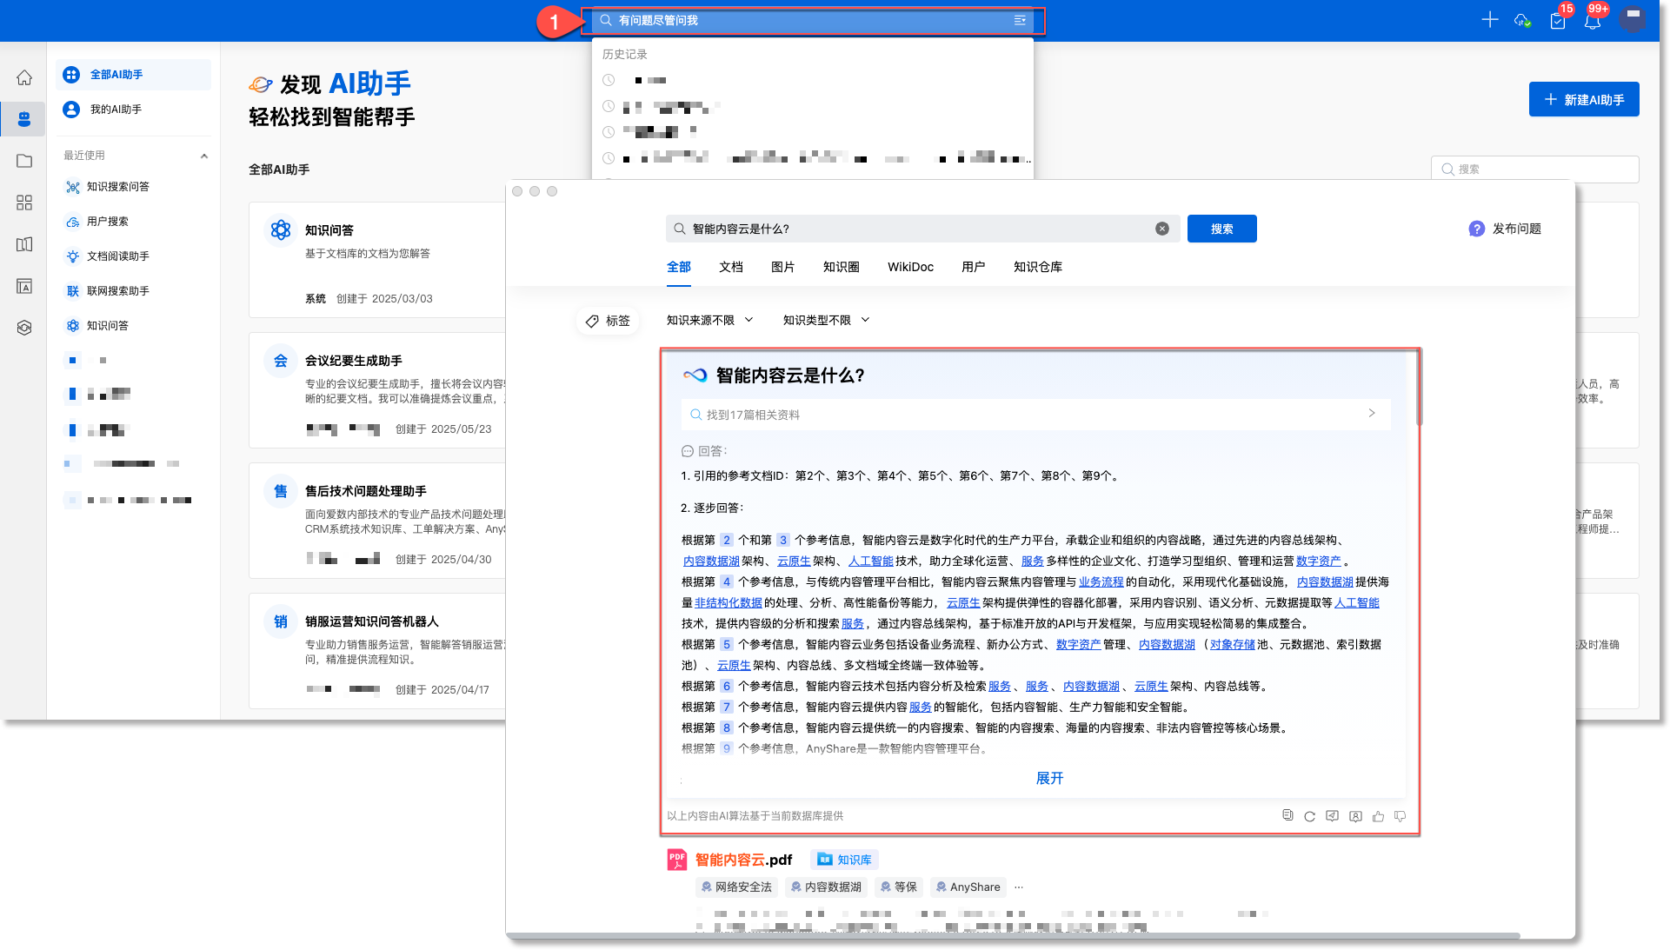Click the blue 搜索 button
Image resolution: width=1670 pixels, height=950 pixels.
click(1221, 229)
